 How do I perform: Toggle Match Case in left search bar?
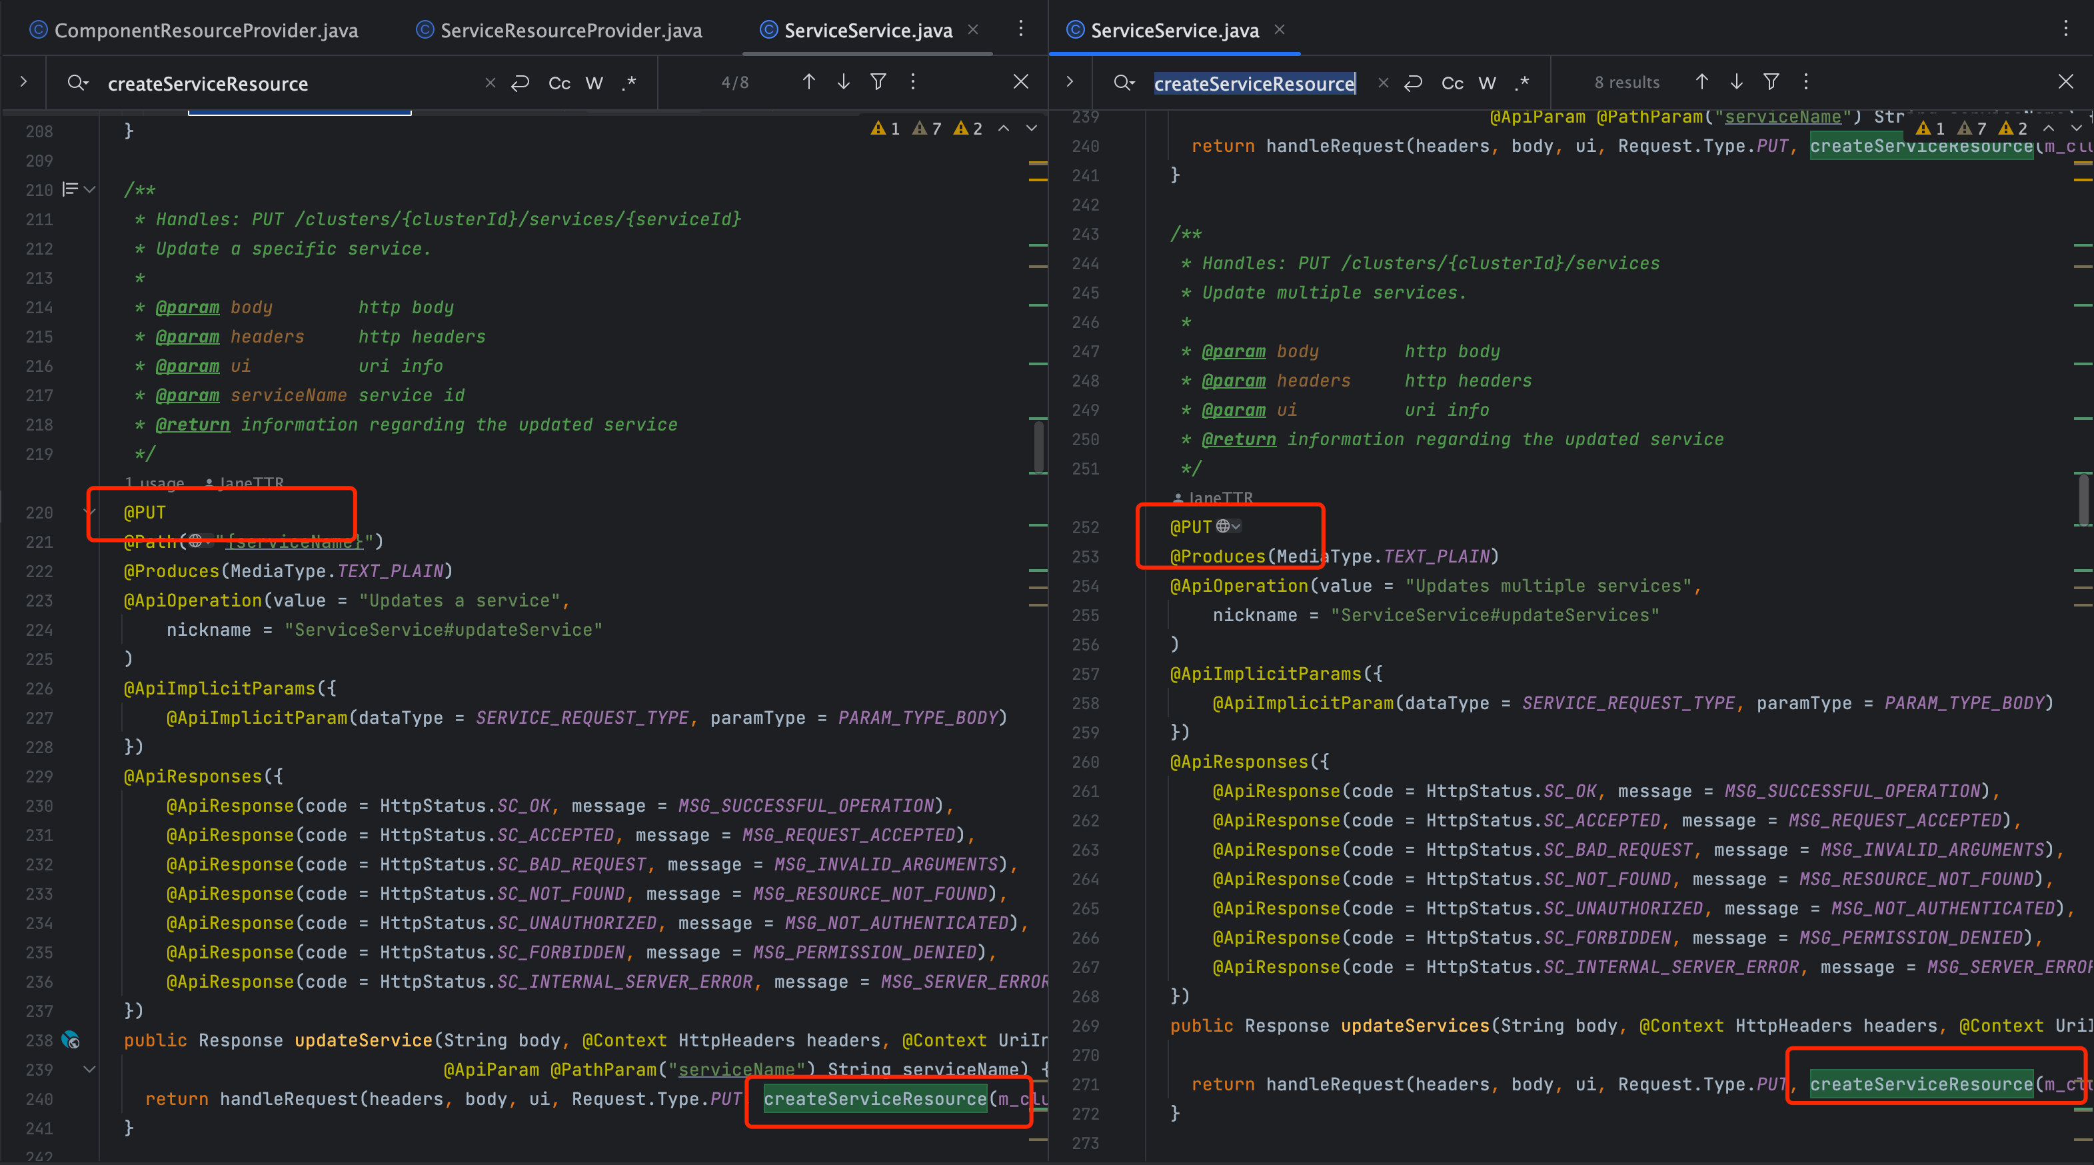tap(559, 83)
